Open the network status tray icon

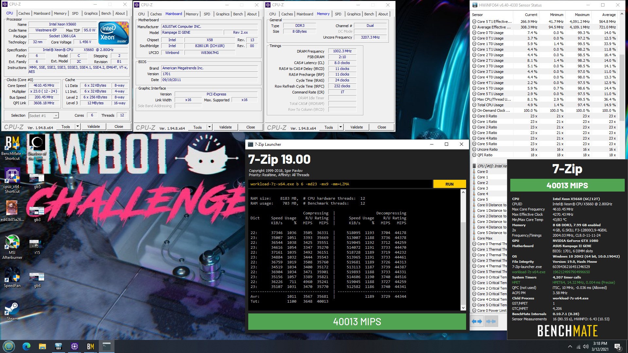click(578, 346)
